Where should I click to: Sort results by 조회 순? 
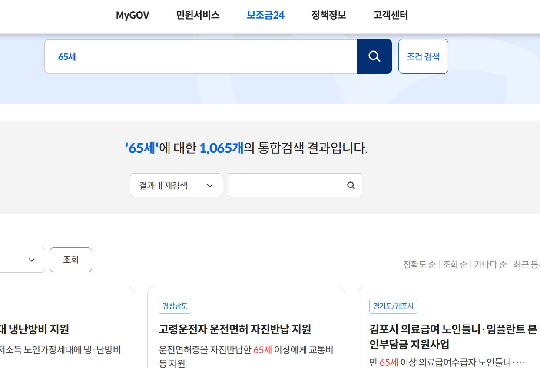(x=455, y=264)
